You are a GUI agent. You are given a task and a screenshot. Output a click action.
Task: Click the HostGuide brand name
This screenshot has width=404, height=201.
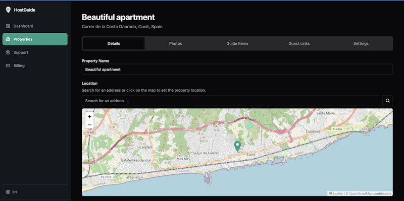[x=24, y=10]
